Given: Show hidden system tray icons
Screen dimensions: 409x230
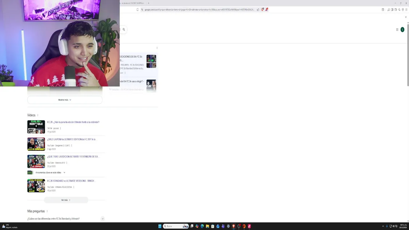Looking at the screenshot, I should click(383, 226).
